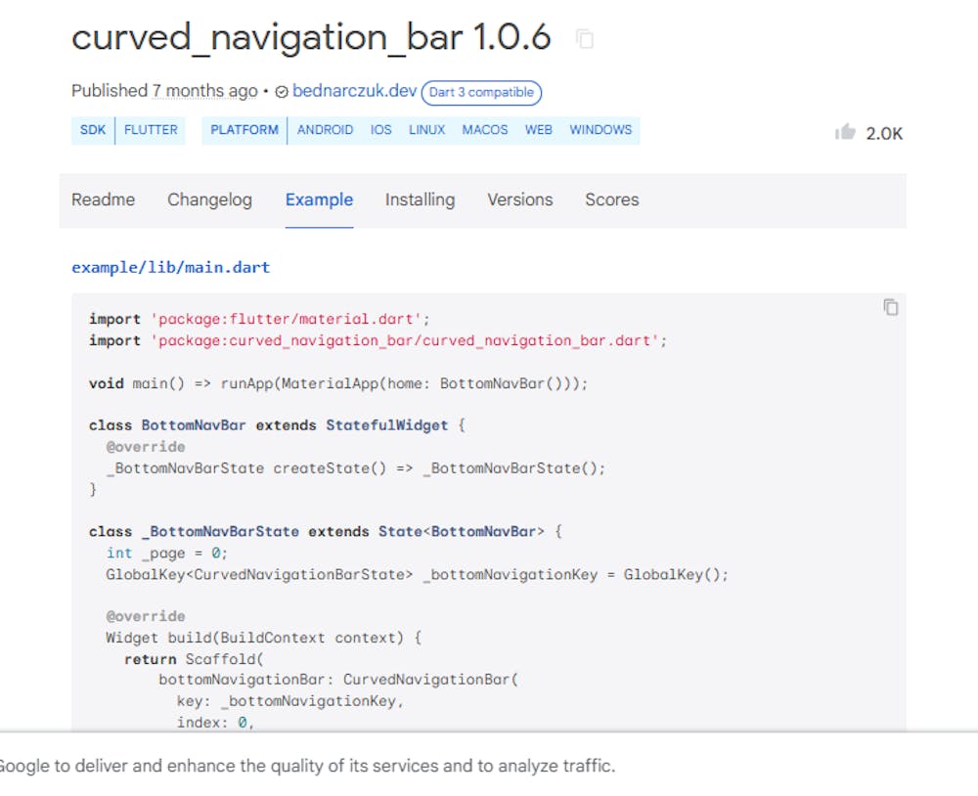Click the 'index: 0,' code line

(x=215, y=723)
